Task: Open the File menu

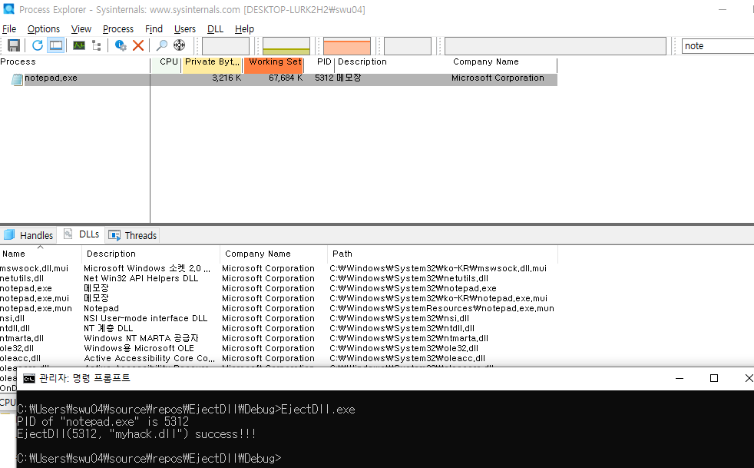Action: [x=9, y=29]
